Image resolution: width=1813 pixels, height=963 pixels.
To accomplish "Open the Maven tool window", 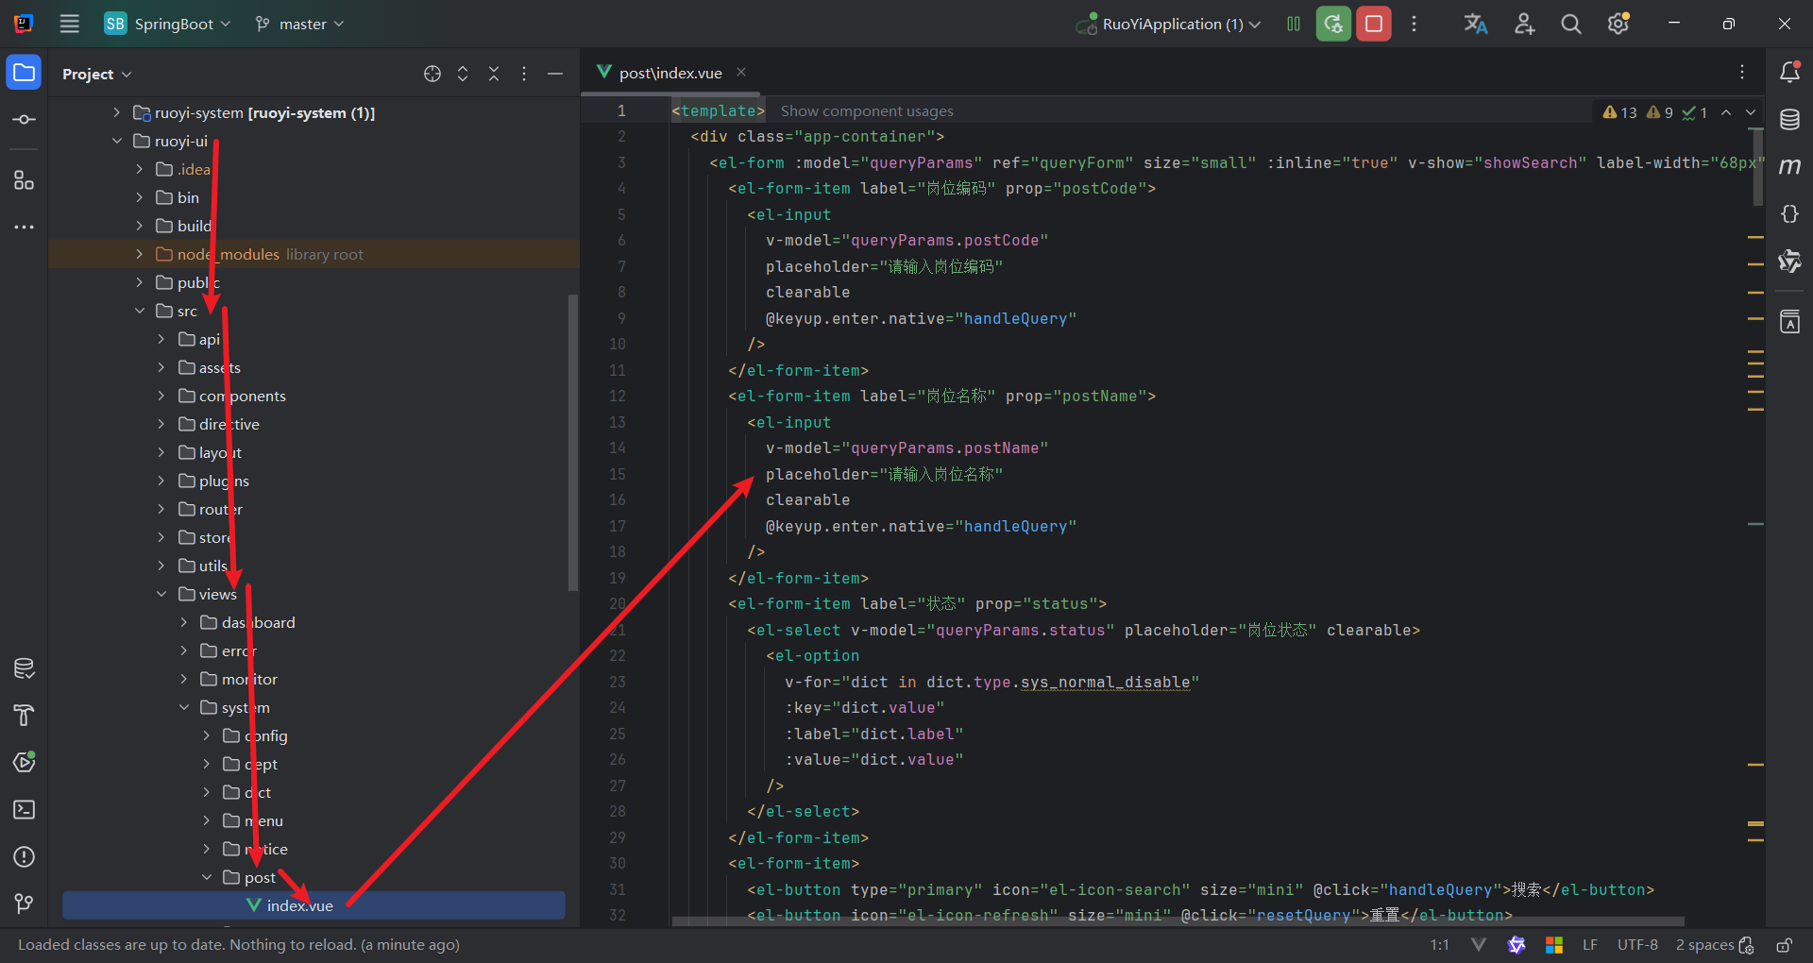I will (1789, 167).
